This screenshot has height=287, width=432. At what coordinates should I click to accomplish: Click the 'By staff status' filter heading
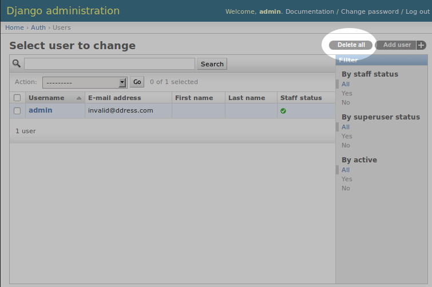(370, 74)
